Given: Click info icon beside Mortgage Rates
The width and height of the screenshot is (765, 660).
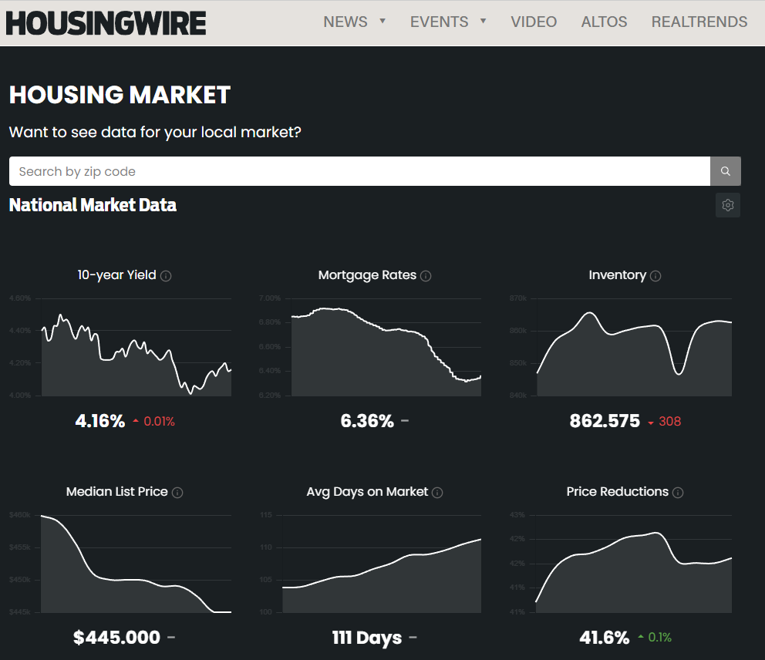Looking at the screenshot, I should (426, 276).
